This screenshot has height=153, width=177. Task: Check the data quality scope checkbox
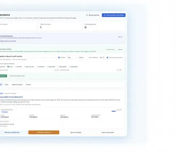coord(59,67)
